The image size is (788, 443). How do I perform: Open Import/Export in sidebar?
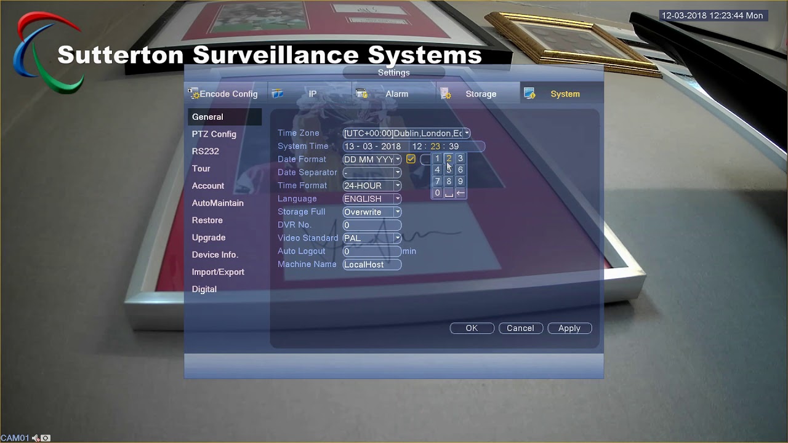(x=217, y=272)
